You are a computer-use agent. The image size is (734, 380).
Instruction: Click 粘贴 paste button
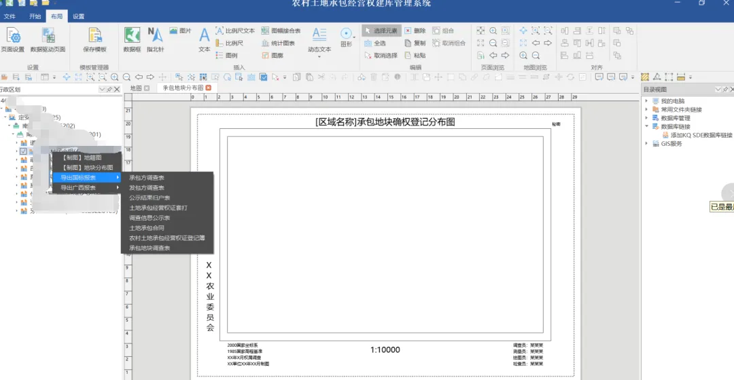pyautogui.click(x=415, y=55)
